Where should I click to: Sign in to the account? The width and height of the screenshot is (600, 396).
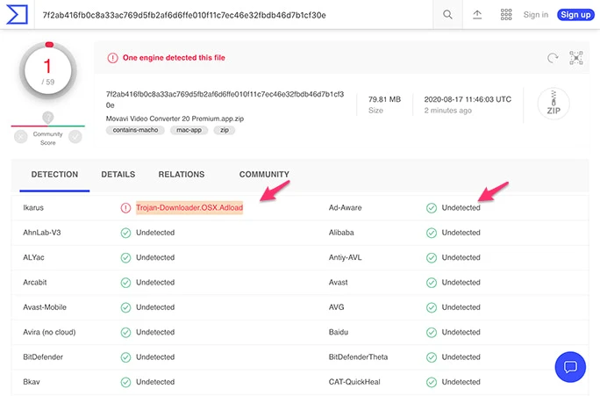click(536, 15)
